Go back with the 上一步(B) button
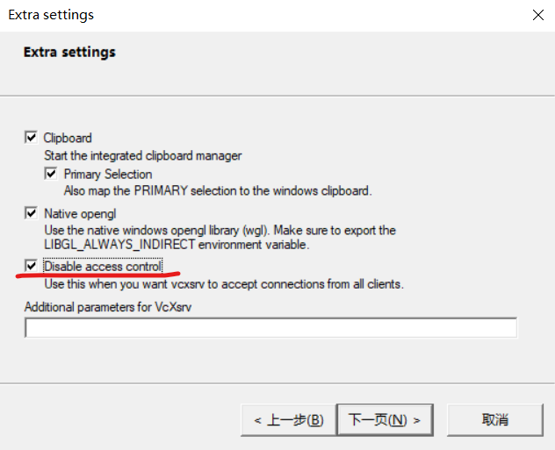Image resolution: width=555 pixels, height=450 pixels. 288,420
